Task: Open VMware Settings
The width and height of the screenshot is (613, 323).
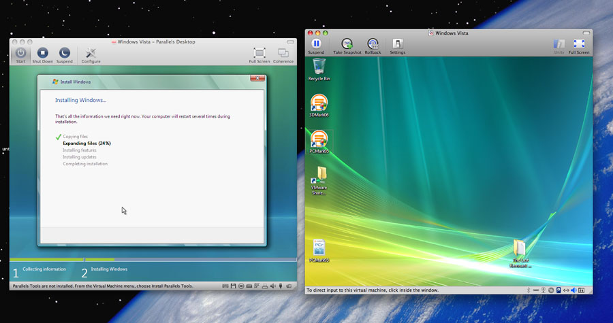Action: (397, 44)
